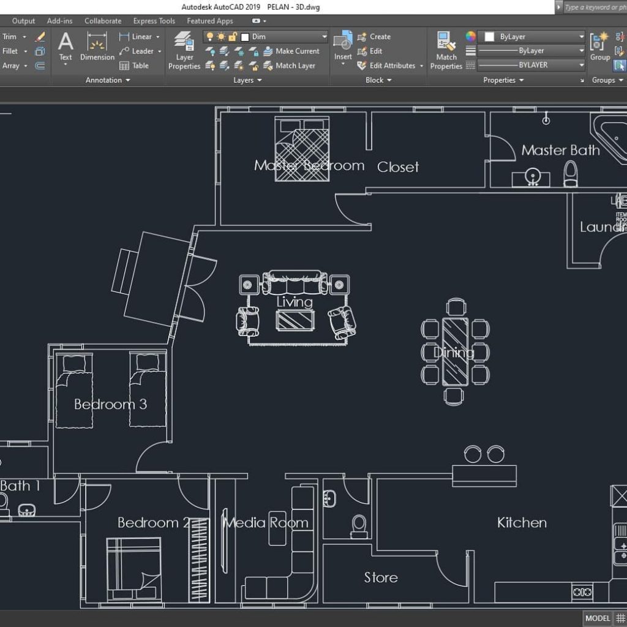Activate the Dimension tool
Screen dimensions: 627x627
coord(97,46)
